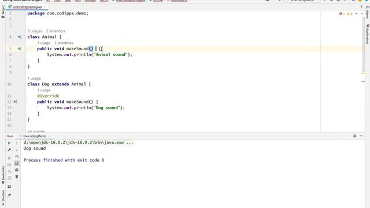Image resolution: width=370 pixels, height=208 pixels.
Task: Open the Project tool window
Action: point(3,12)
